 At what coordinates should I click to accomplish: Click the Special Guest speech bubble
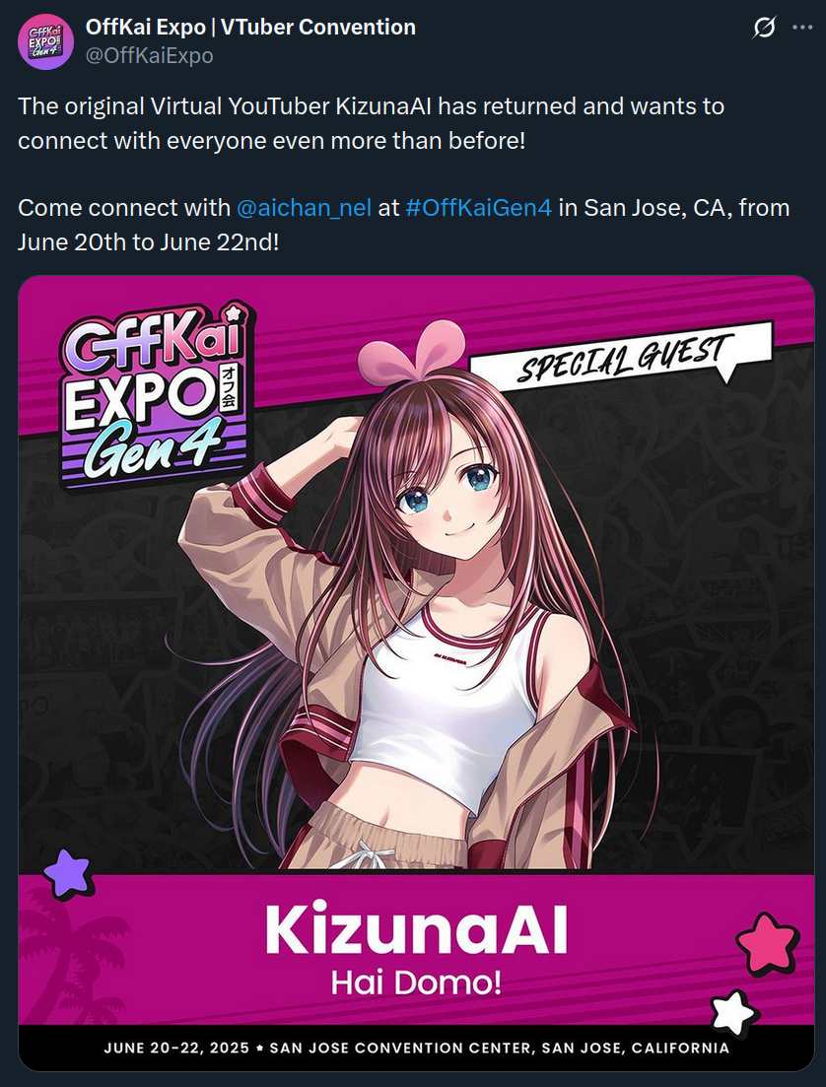(621, 357)
